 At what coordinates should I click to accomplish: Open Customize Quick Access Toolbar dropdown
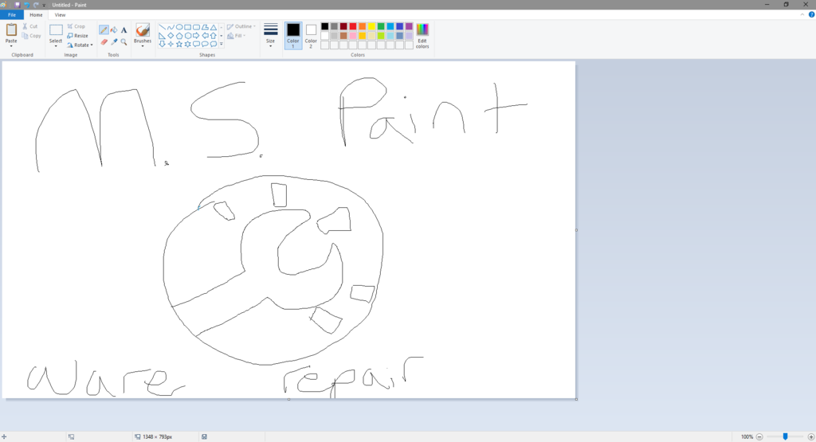[x=44, y=6]
